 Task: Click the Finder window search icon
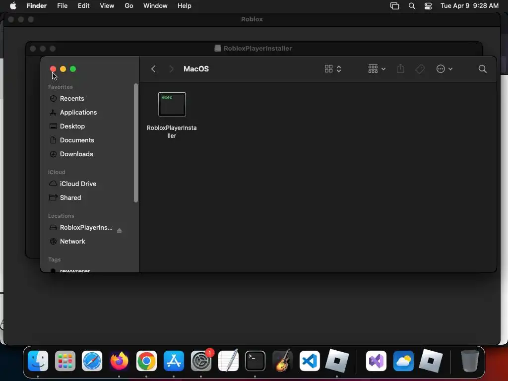482,69
